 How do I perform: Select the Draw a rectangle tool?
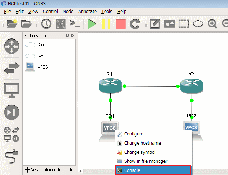pos(184,24)
